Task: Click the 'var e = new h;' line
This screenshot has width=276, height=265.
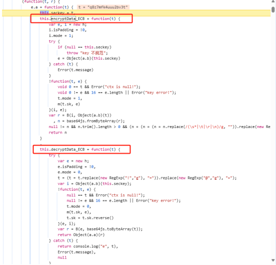Action: [x=73, y=161]
